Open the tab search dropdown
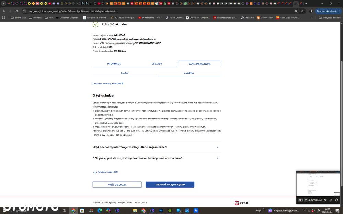 [x=3, y=3]
